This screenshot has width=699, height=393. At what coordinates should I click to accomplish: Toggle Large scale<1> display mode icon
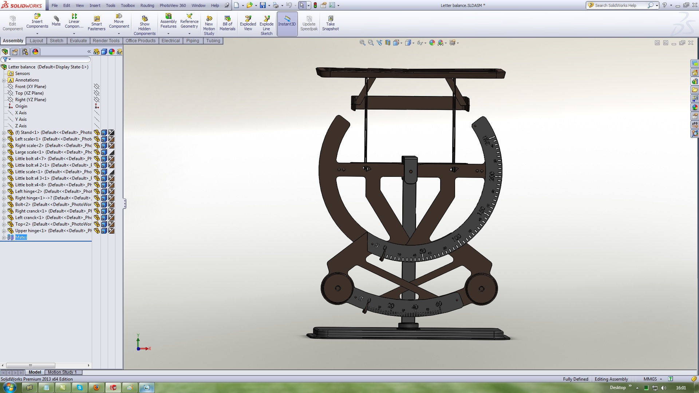click(x=104, y=152)
